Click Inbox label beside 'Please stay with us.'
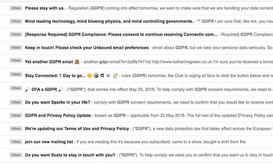Screen dimensions: 273x164 coord(16,8)
